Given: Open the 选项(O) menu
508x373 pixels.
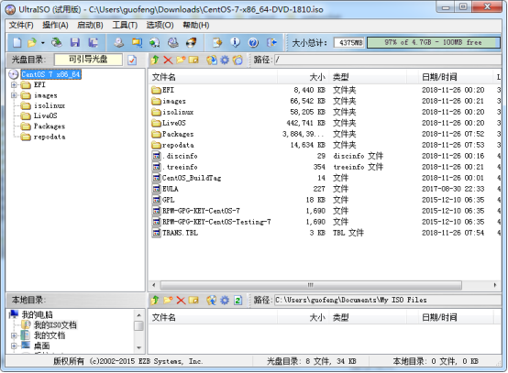Looking at the screenshot, I should click(160, 25).
